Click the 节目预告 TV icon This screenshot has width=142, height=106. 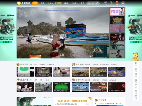point(96,100)
